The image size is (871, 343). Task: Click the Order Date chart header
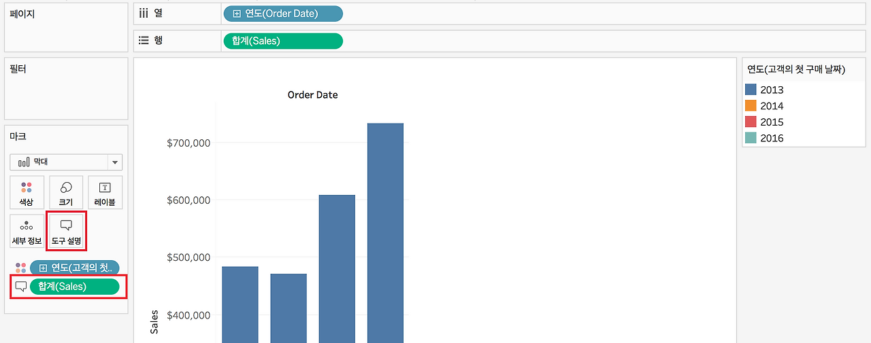coord(312,95)
